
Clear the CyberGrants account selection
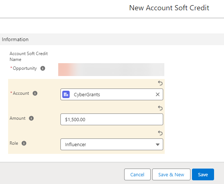point(158,94)
